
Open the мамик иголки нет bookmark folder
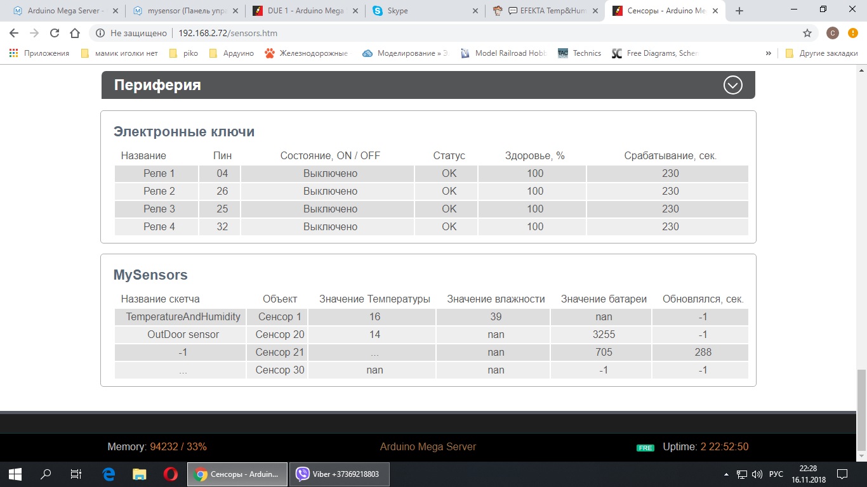coord(119,53)
